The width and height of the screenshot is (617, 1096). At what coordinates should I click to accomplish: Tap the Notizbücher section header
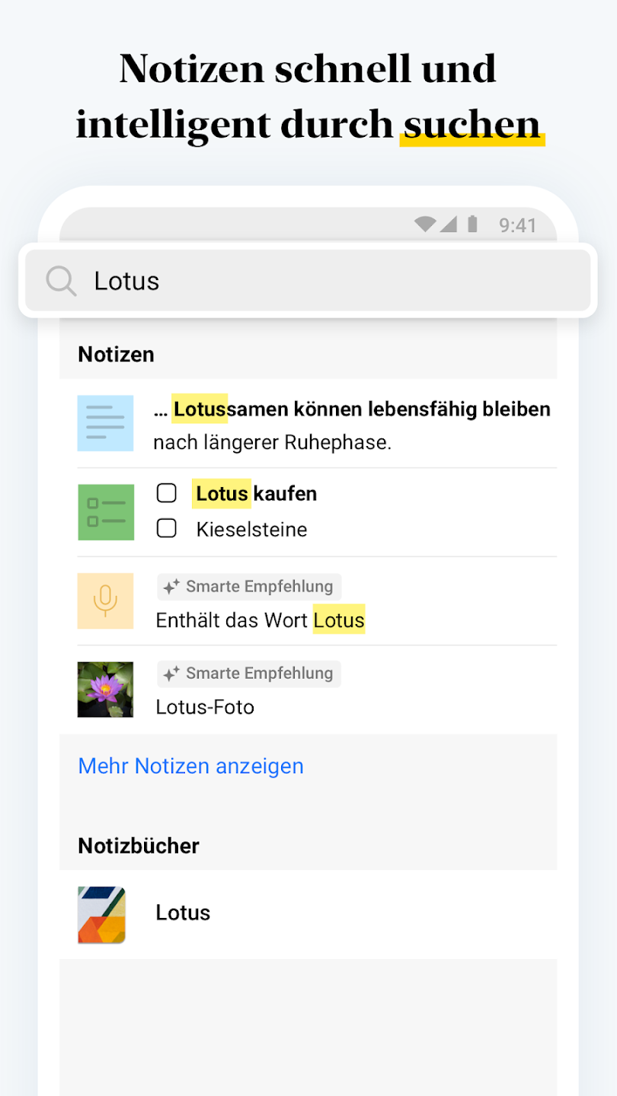pyautogui.click(x=139, y=846)
